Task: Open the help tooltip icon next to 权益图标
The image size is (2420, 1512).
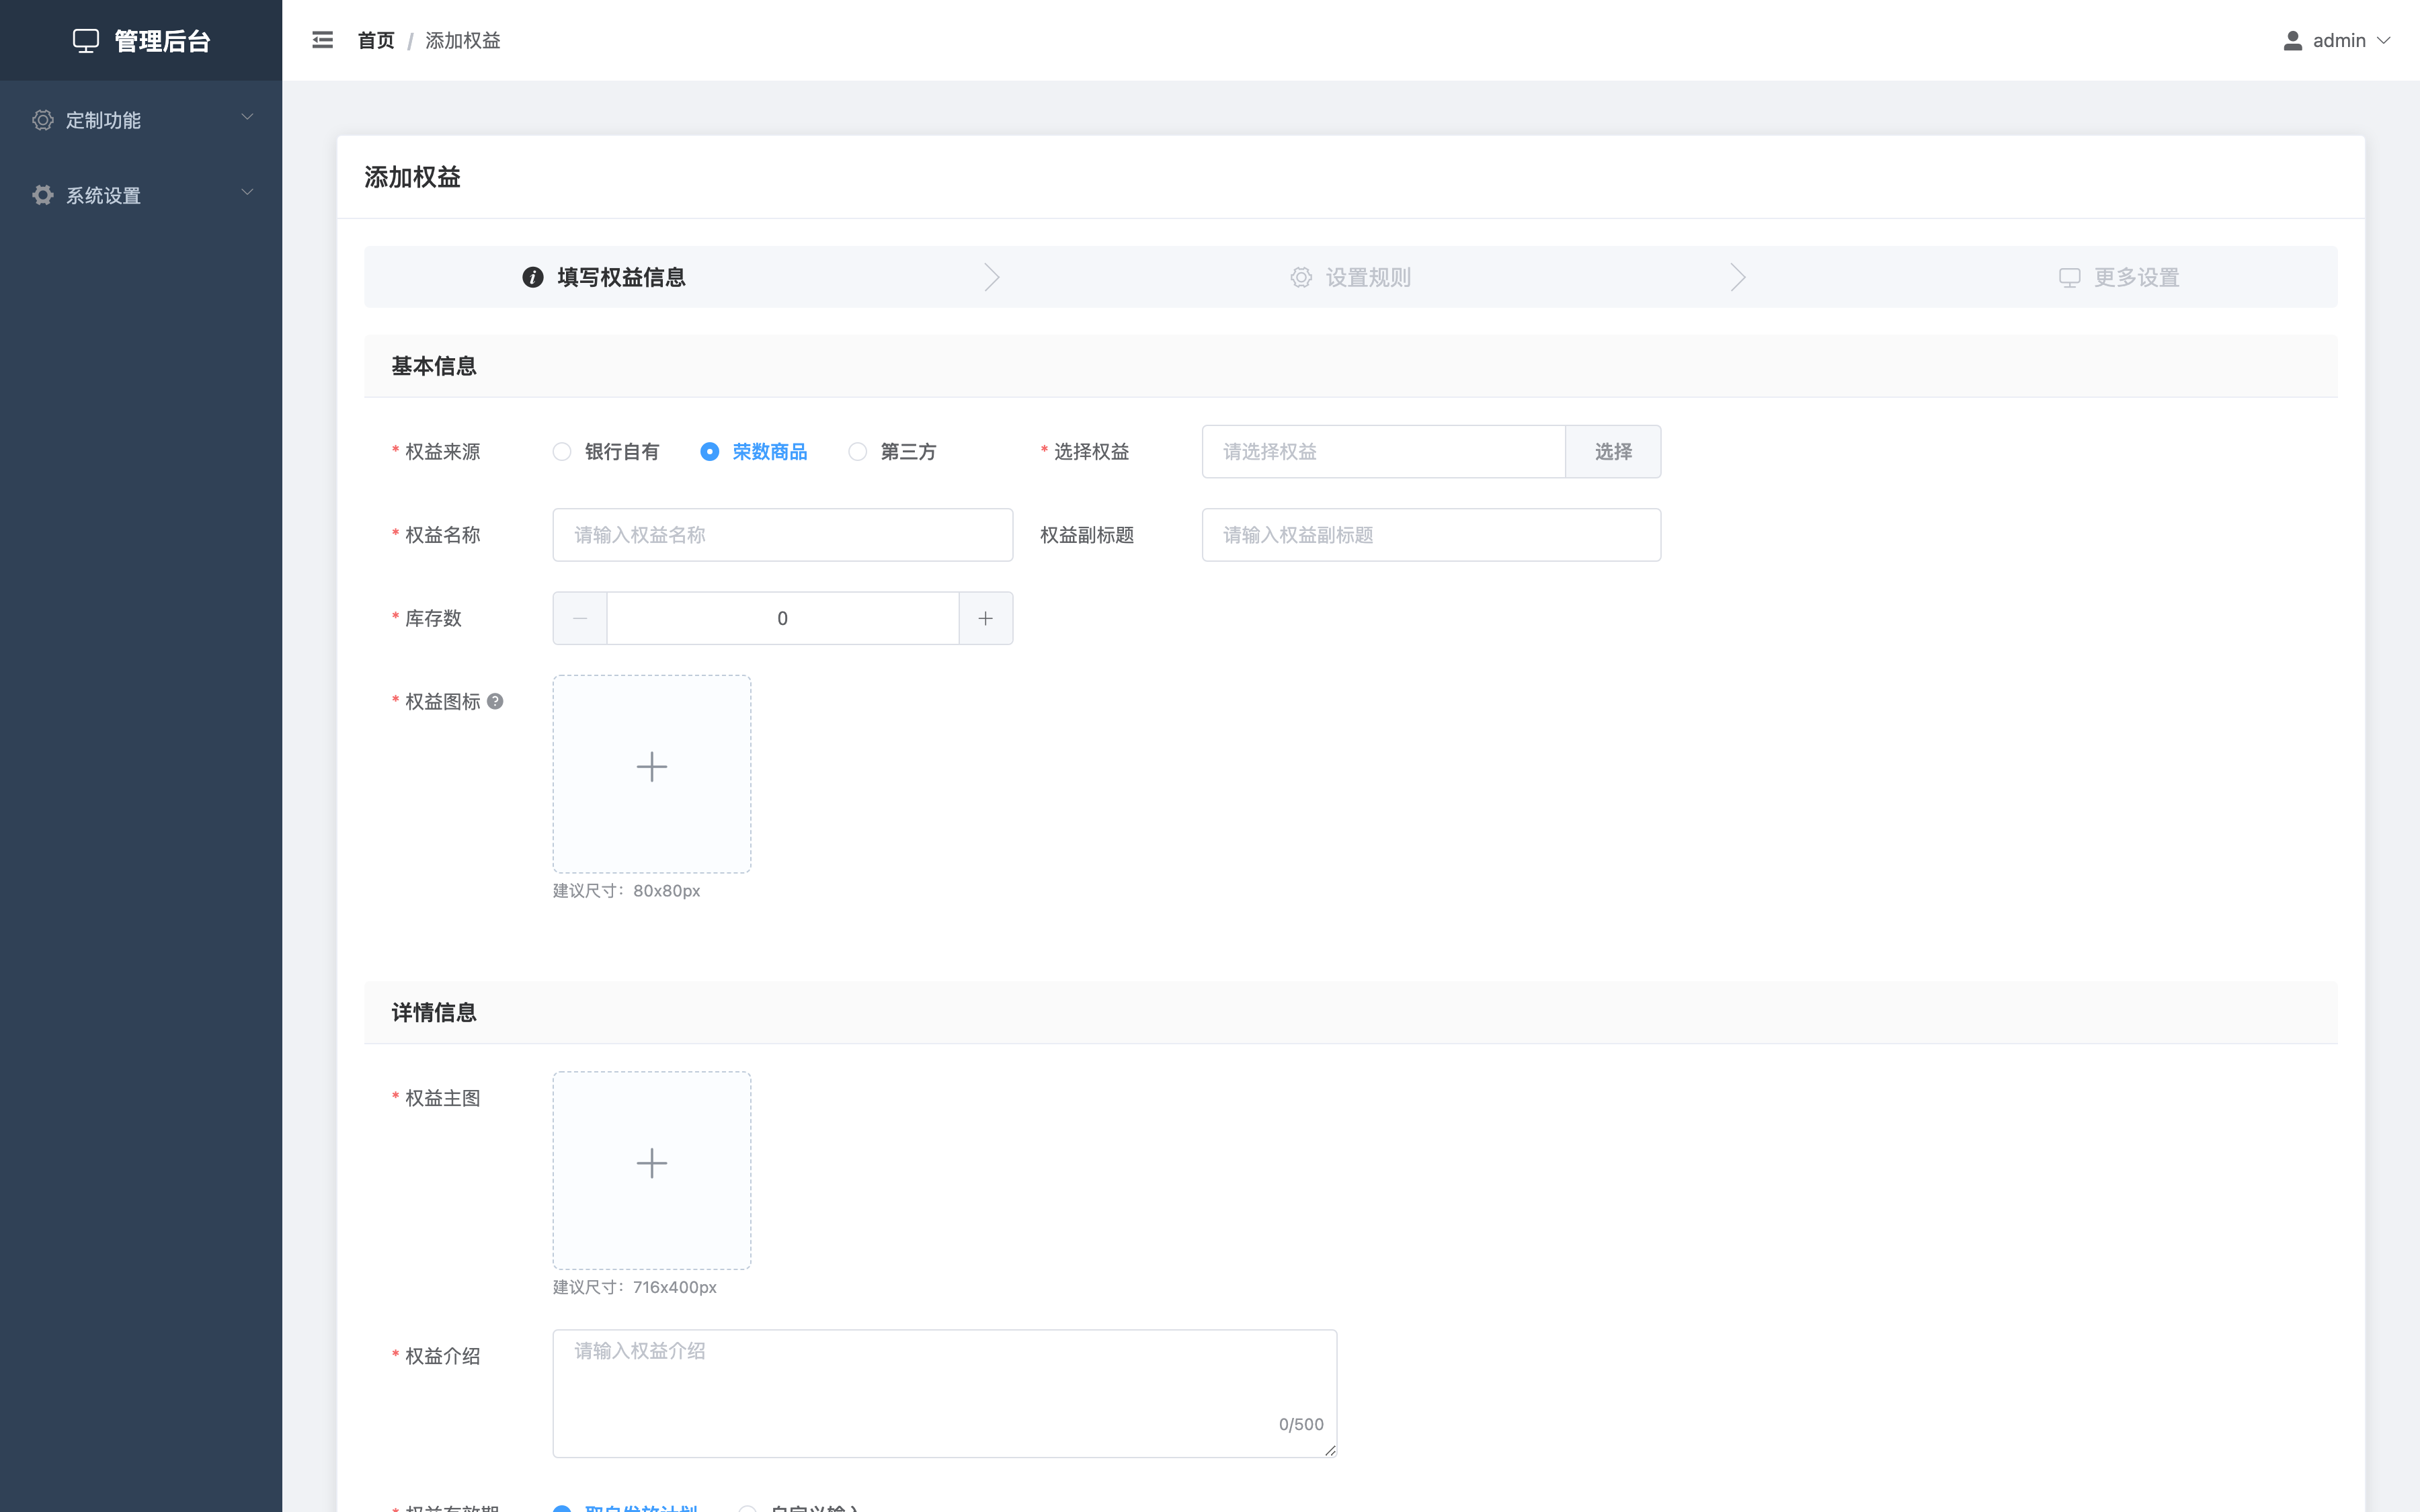Action: point(495,701)
